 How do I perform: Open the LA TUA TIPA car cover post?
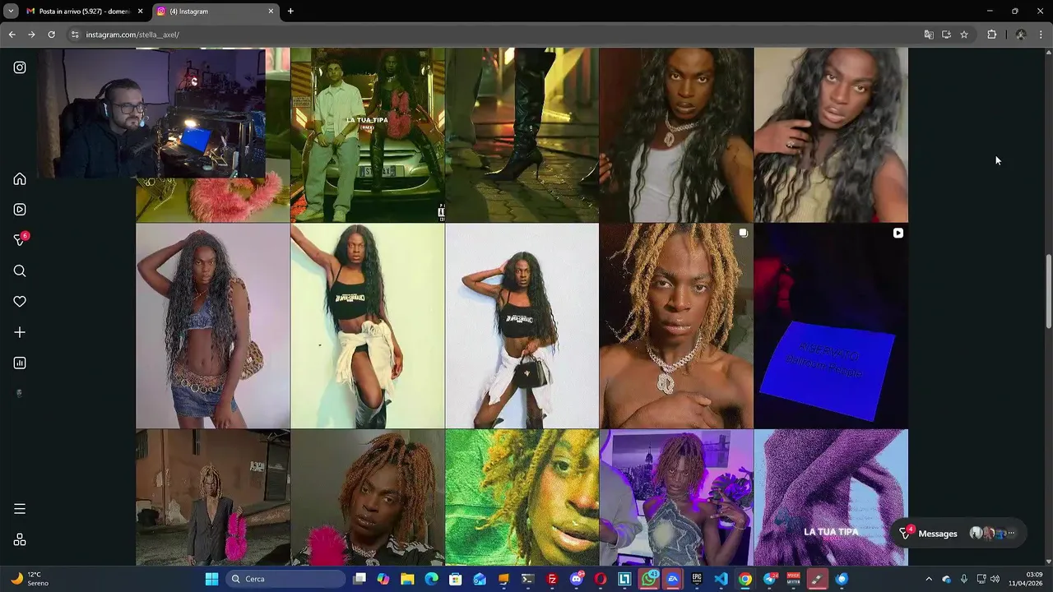coord(368,135)
